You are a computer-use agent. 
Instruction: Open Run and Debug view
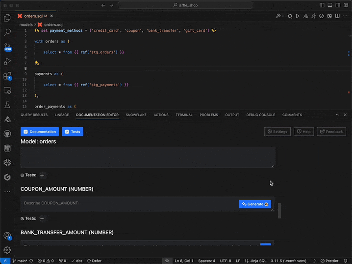(7, 61)
